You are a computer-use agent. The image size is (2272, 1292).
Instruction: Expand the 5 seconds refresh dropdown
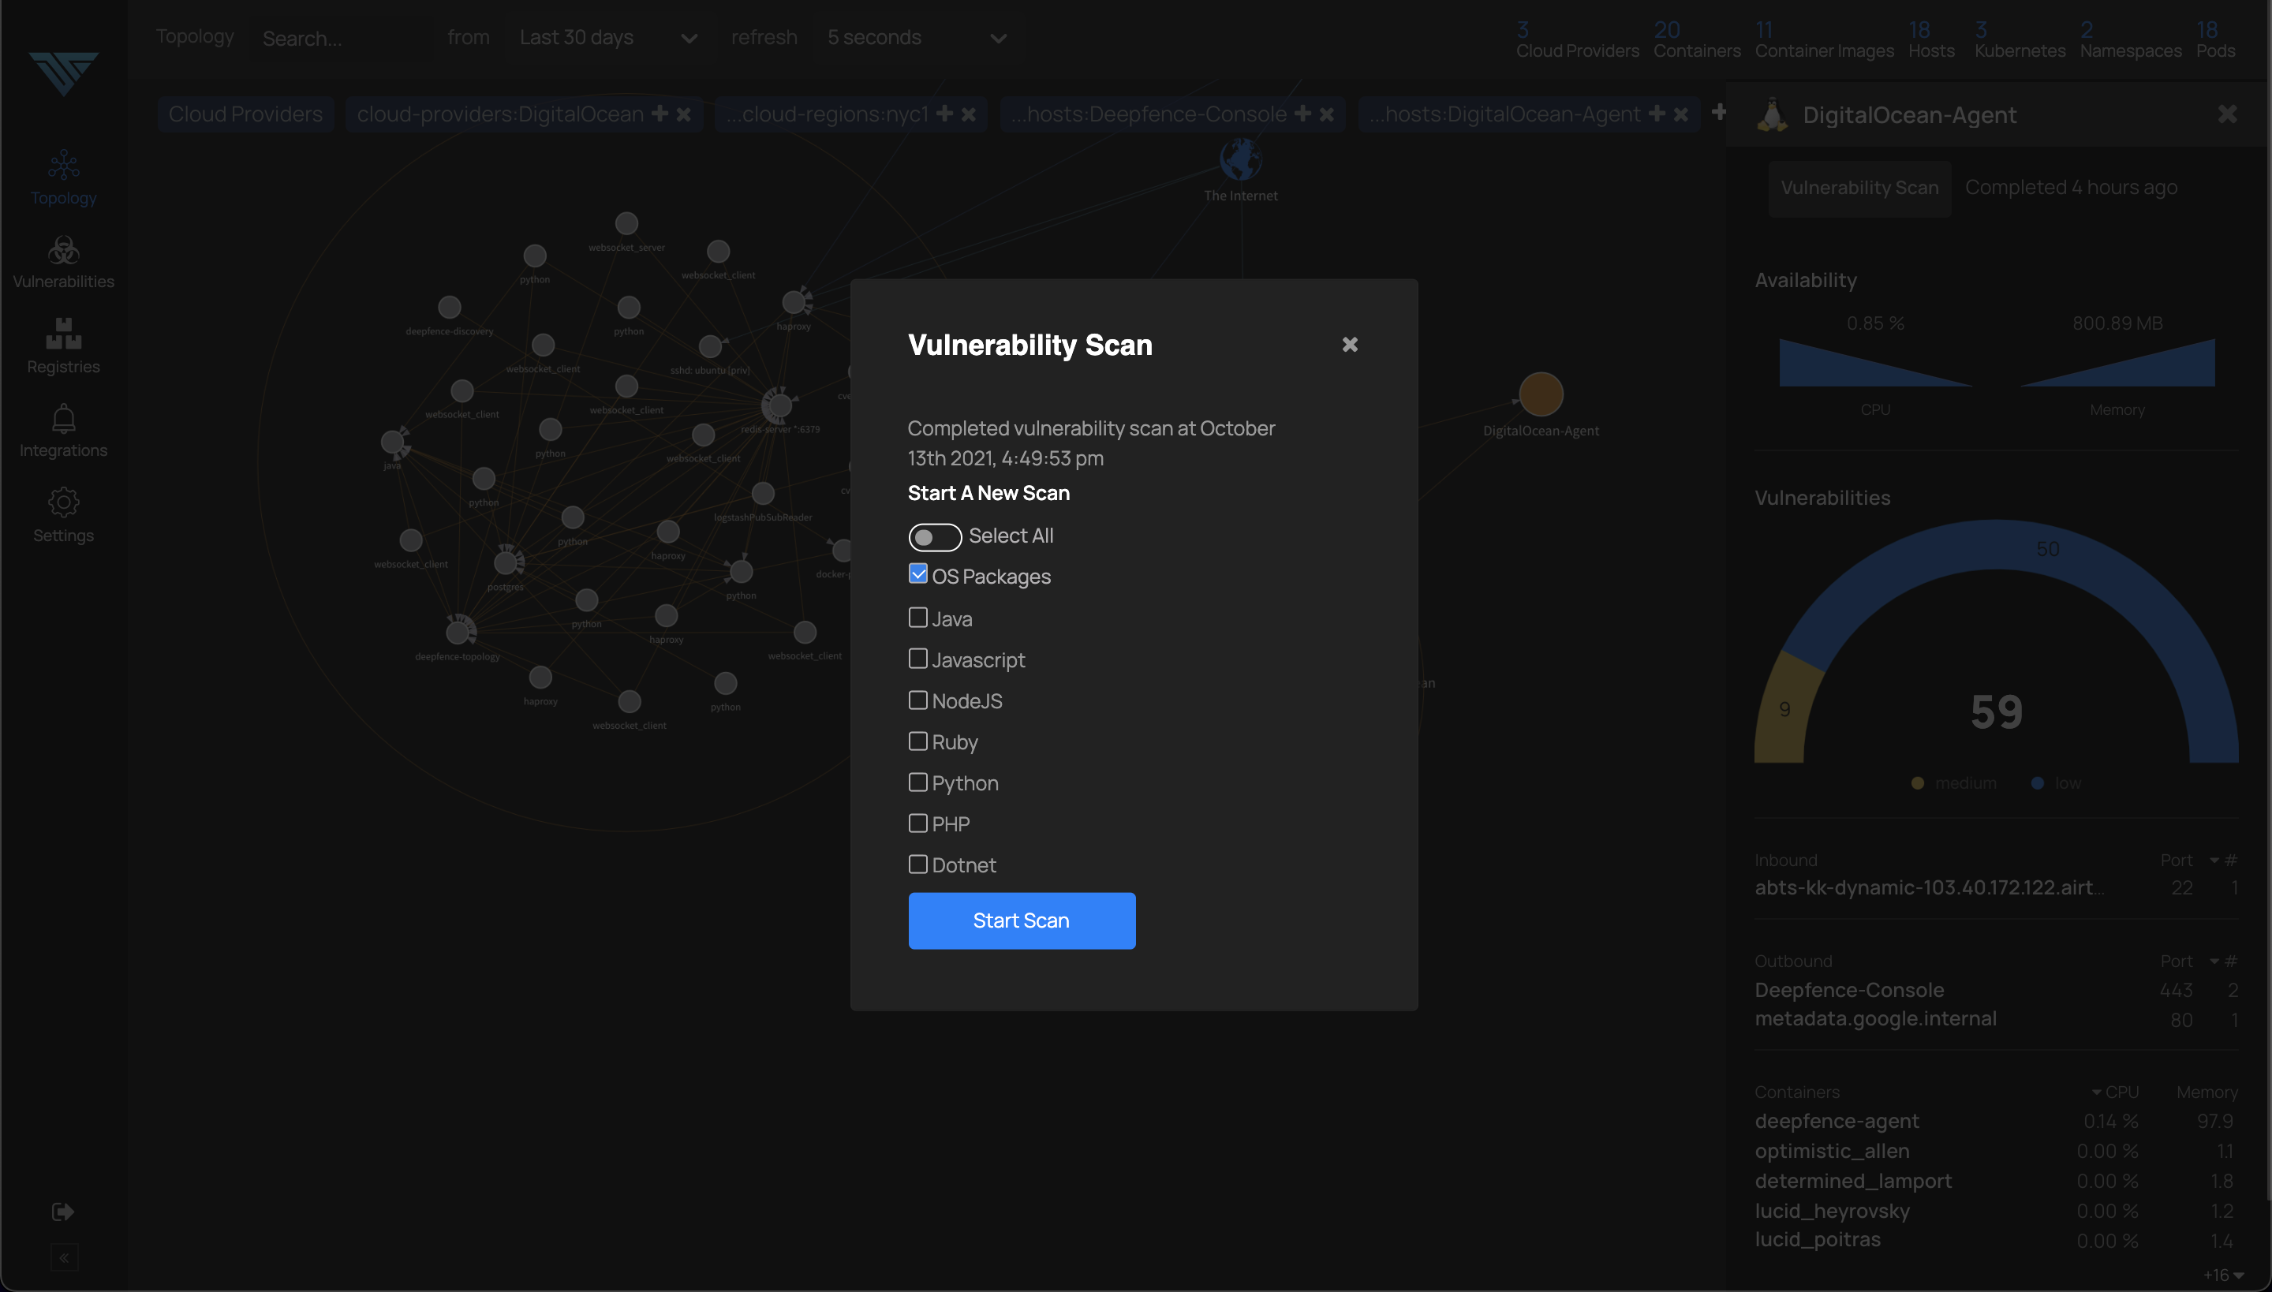996,36
